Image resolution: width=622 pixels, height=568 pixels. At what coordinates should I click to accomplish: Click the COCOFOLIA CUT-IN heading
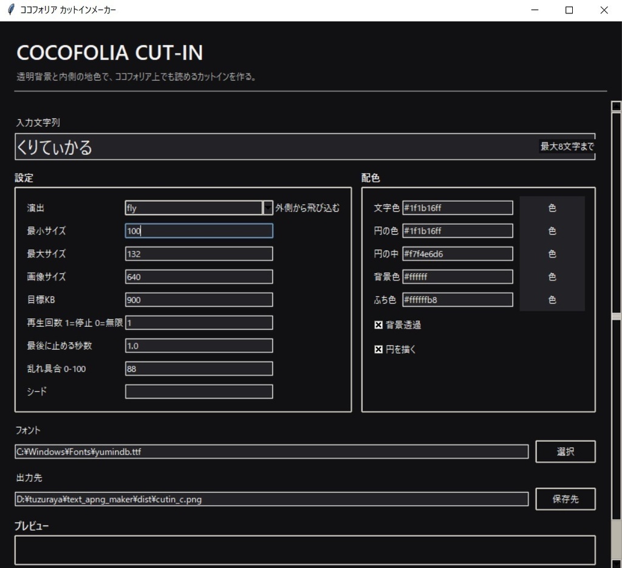pyautogui.click(x=109, y=53)
